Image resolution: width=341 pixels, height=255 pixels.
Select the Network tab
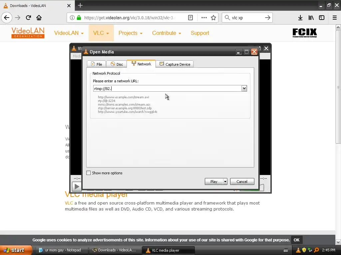tap(141, 64)
